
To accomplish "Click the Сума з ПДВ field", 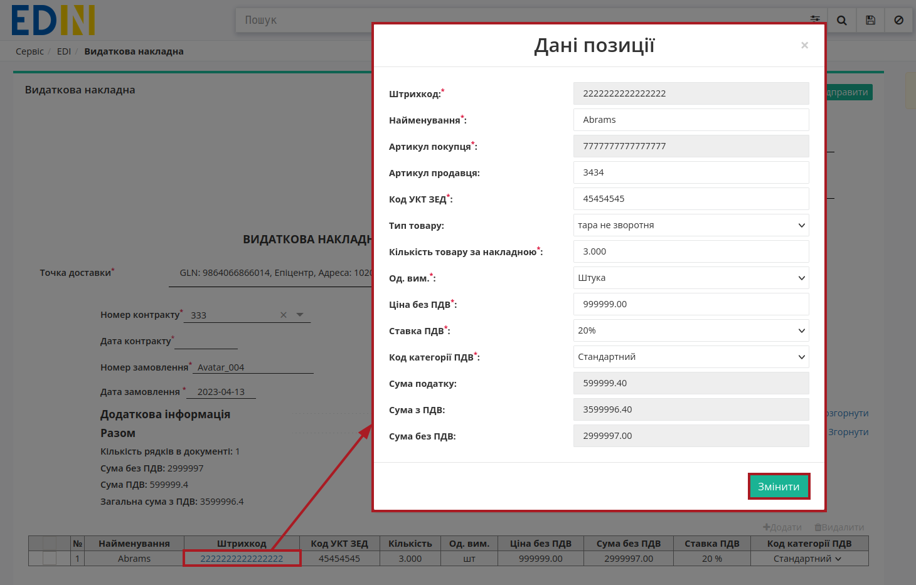I will (691, 409).
